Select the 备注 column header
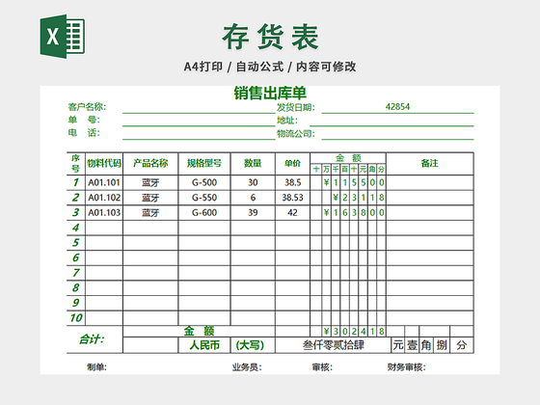This screenshot has height=405, width=540. coord(429,163)
